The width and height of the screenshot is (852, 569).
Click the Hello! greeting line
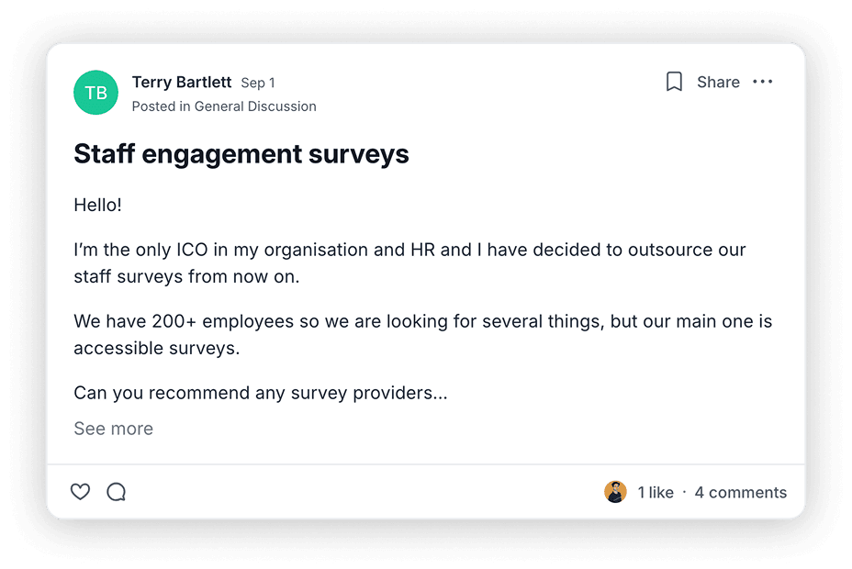[98, 206]
